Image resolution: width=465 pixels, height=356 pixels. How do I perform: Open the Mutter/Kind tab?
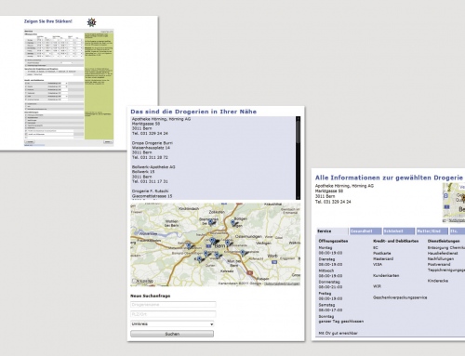432,231
